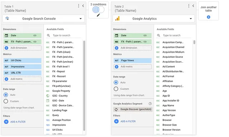
Task: Select Custom date range in Table 2
Action: coord(116,89)
